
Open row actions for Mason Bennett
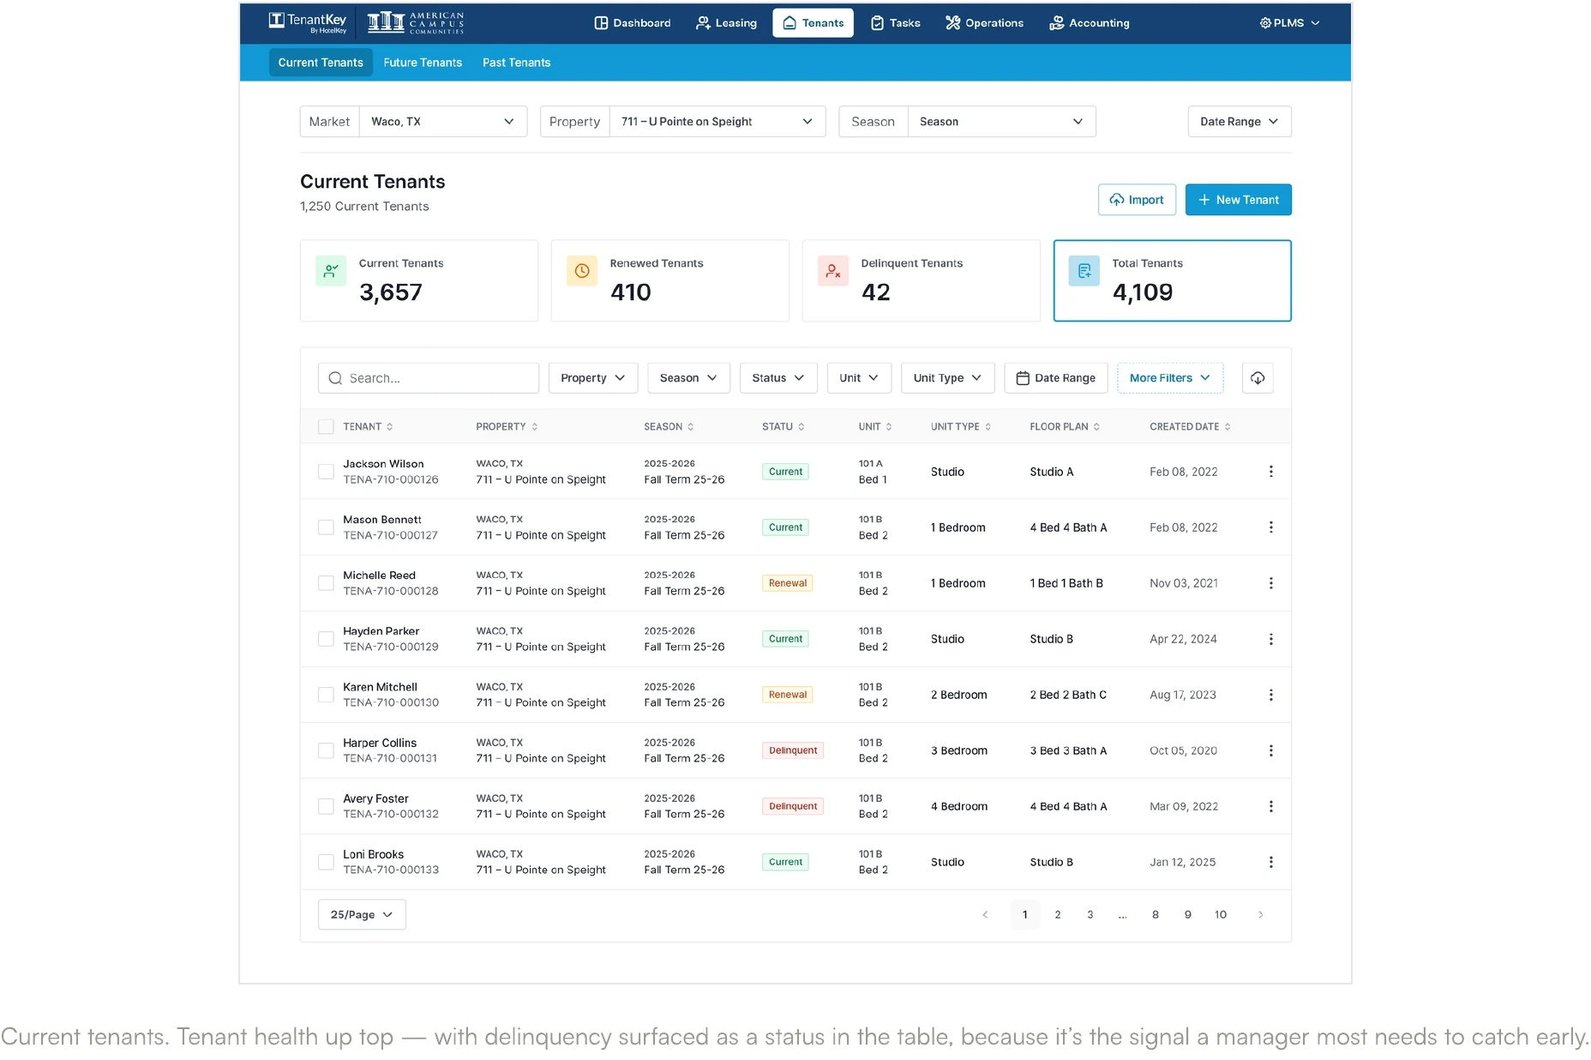coord(1270,527)
